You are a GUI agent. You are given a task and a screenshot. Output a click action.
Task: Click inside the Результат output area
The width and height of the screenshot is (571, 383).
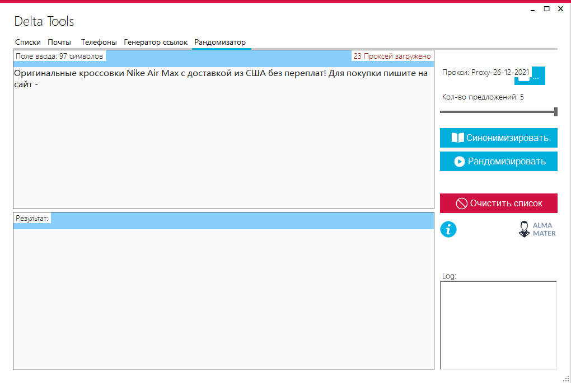click(223, 299)
